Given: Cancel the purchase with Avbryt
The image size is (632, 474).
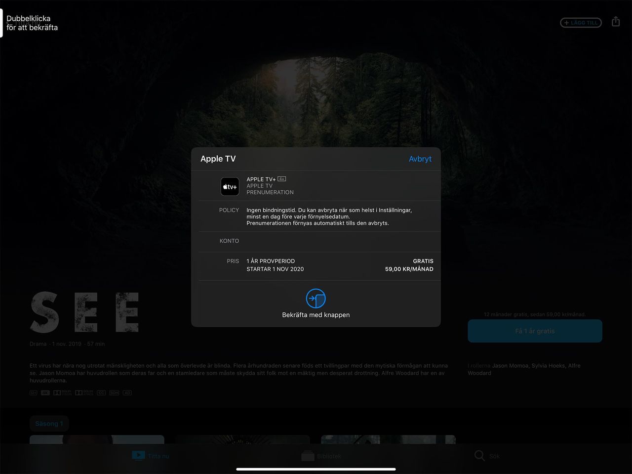Looking at the screenshot, I should (x=420, y=159).
